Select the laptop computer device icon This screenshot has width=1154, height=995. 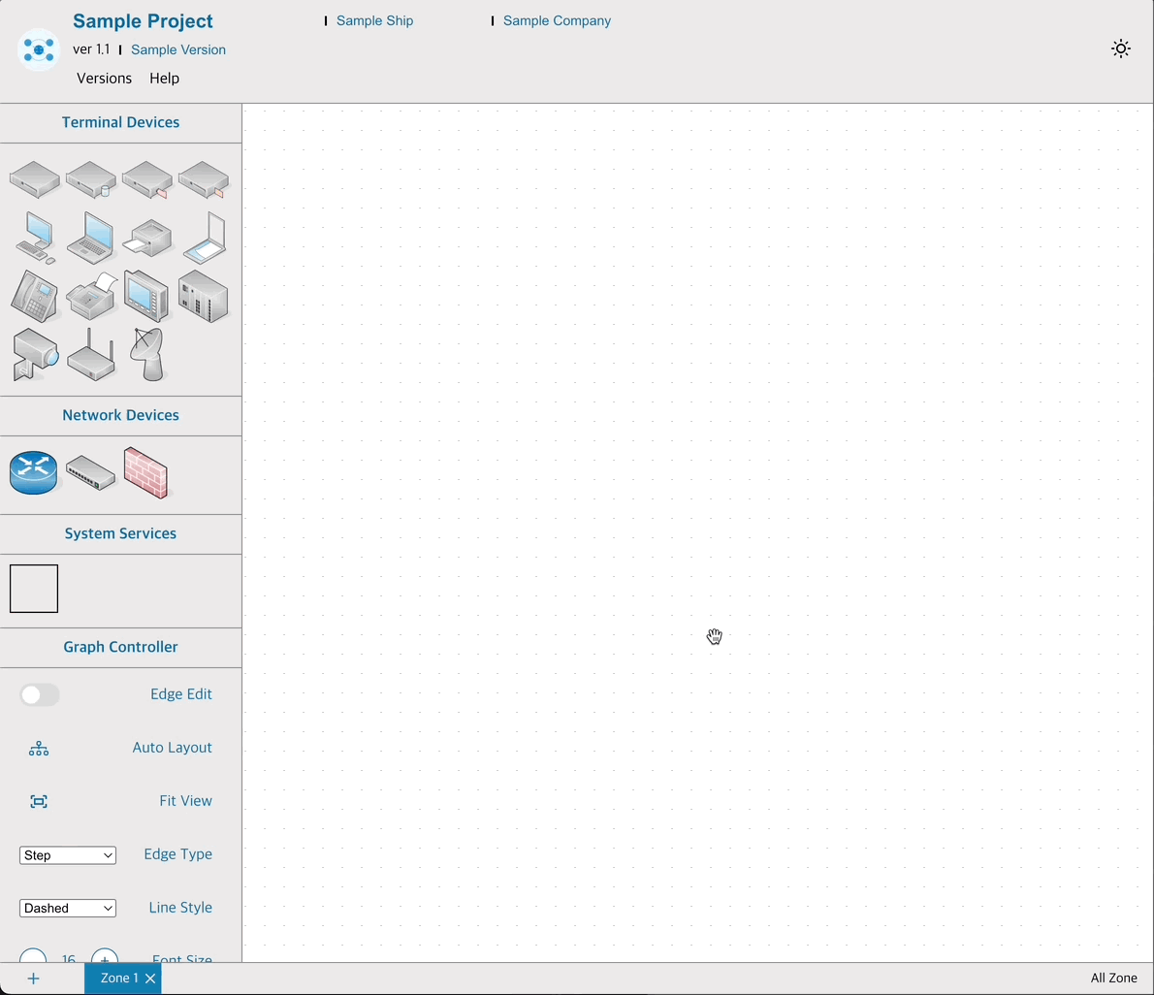click(x=91, y=238)
